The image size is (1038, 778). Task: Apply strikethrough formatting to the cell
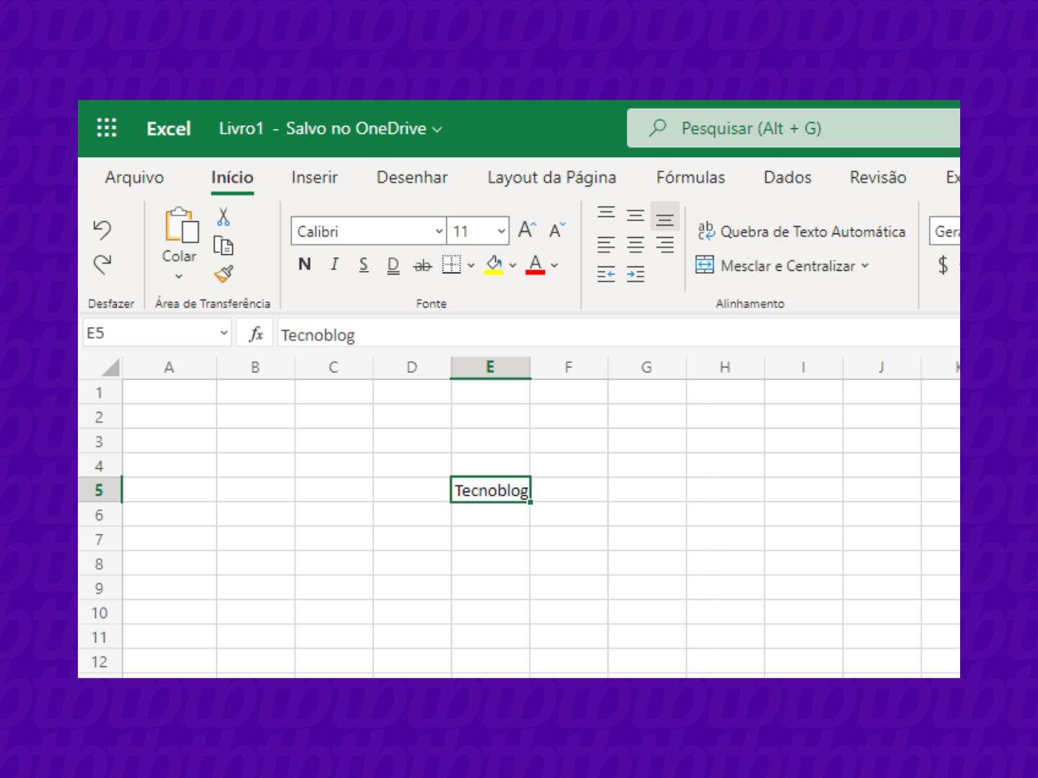tap(422, 265)
